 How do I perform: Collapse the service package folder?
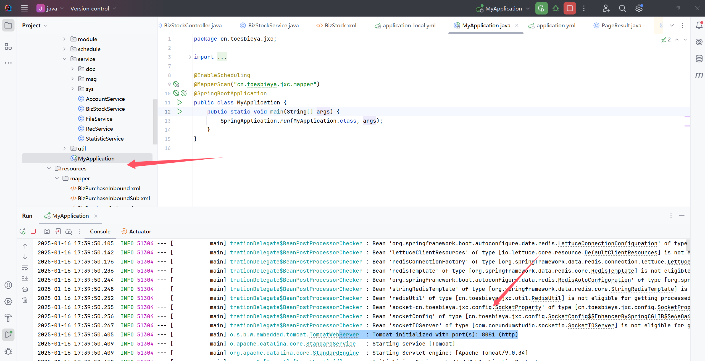coord(65,59)
